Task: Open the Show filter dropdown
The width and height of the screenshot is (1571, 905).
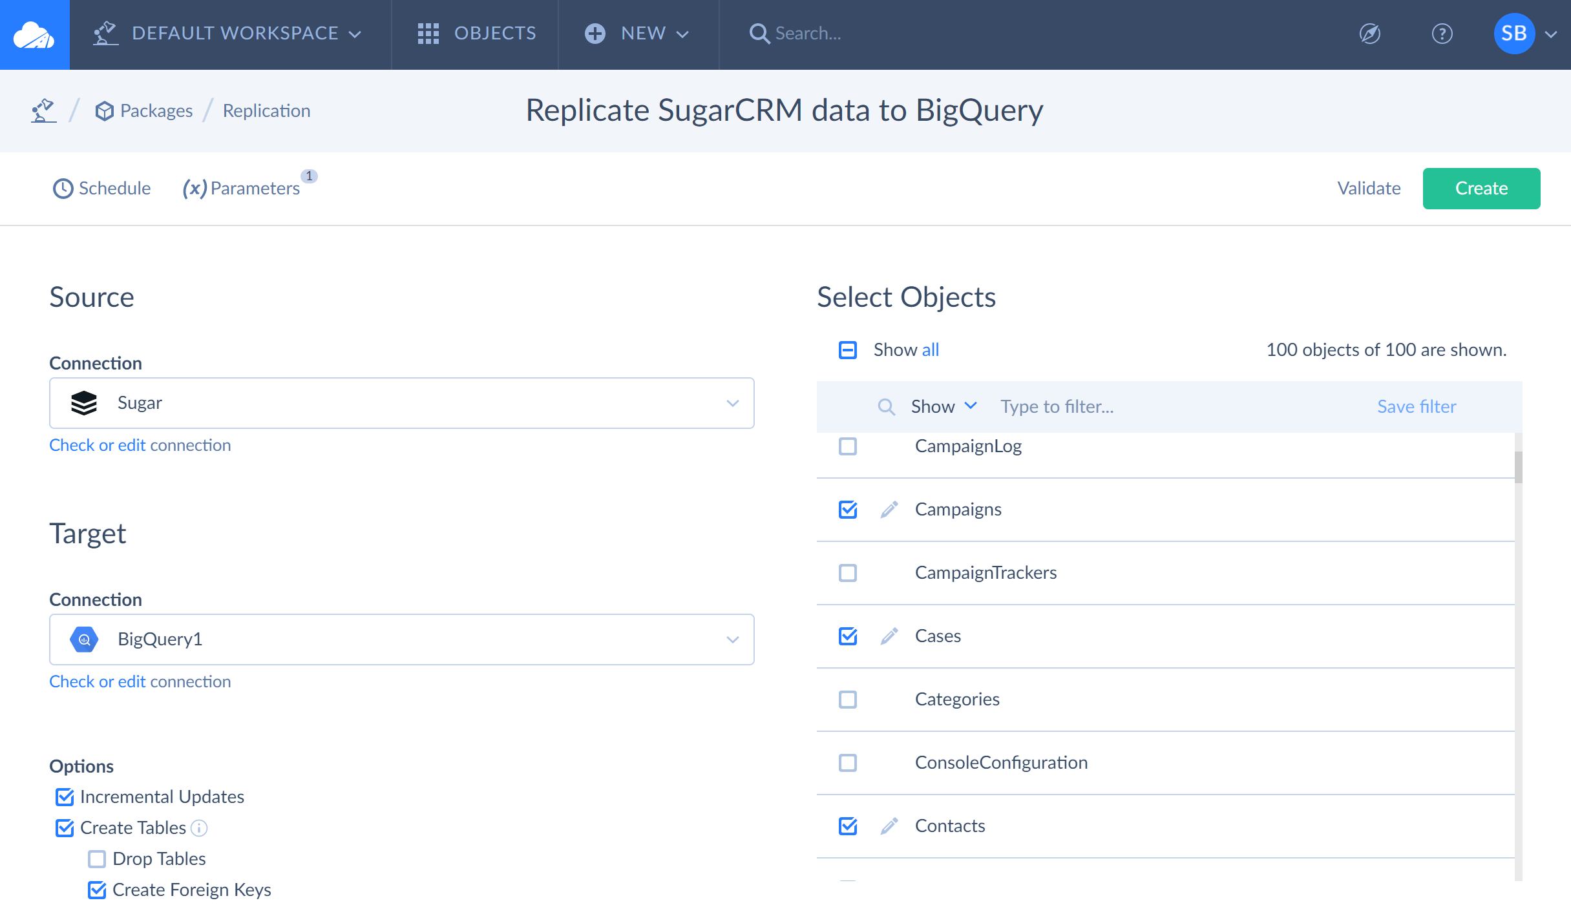Action: (944, 407)
